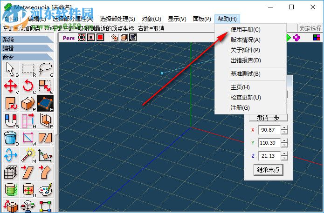Select the Wire tool (W)

28,138
